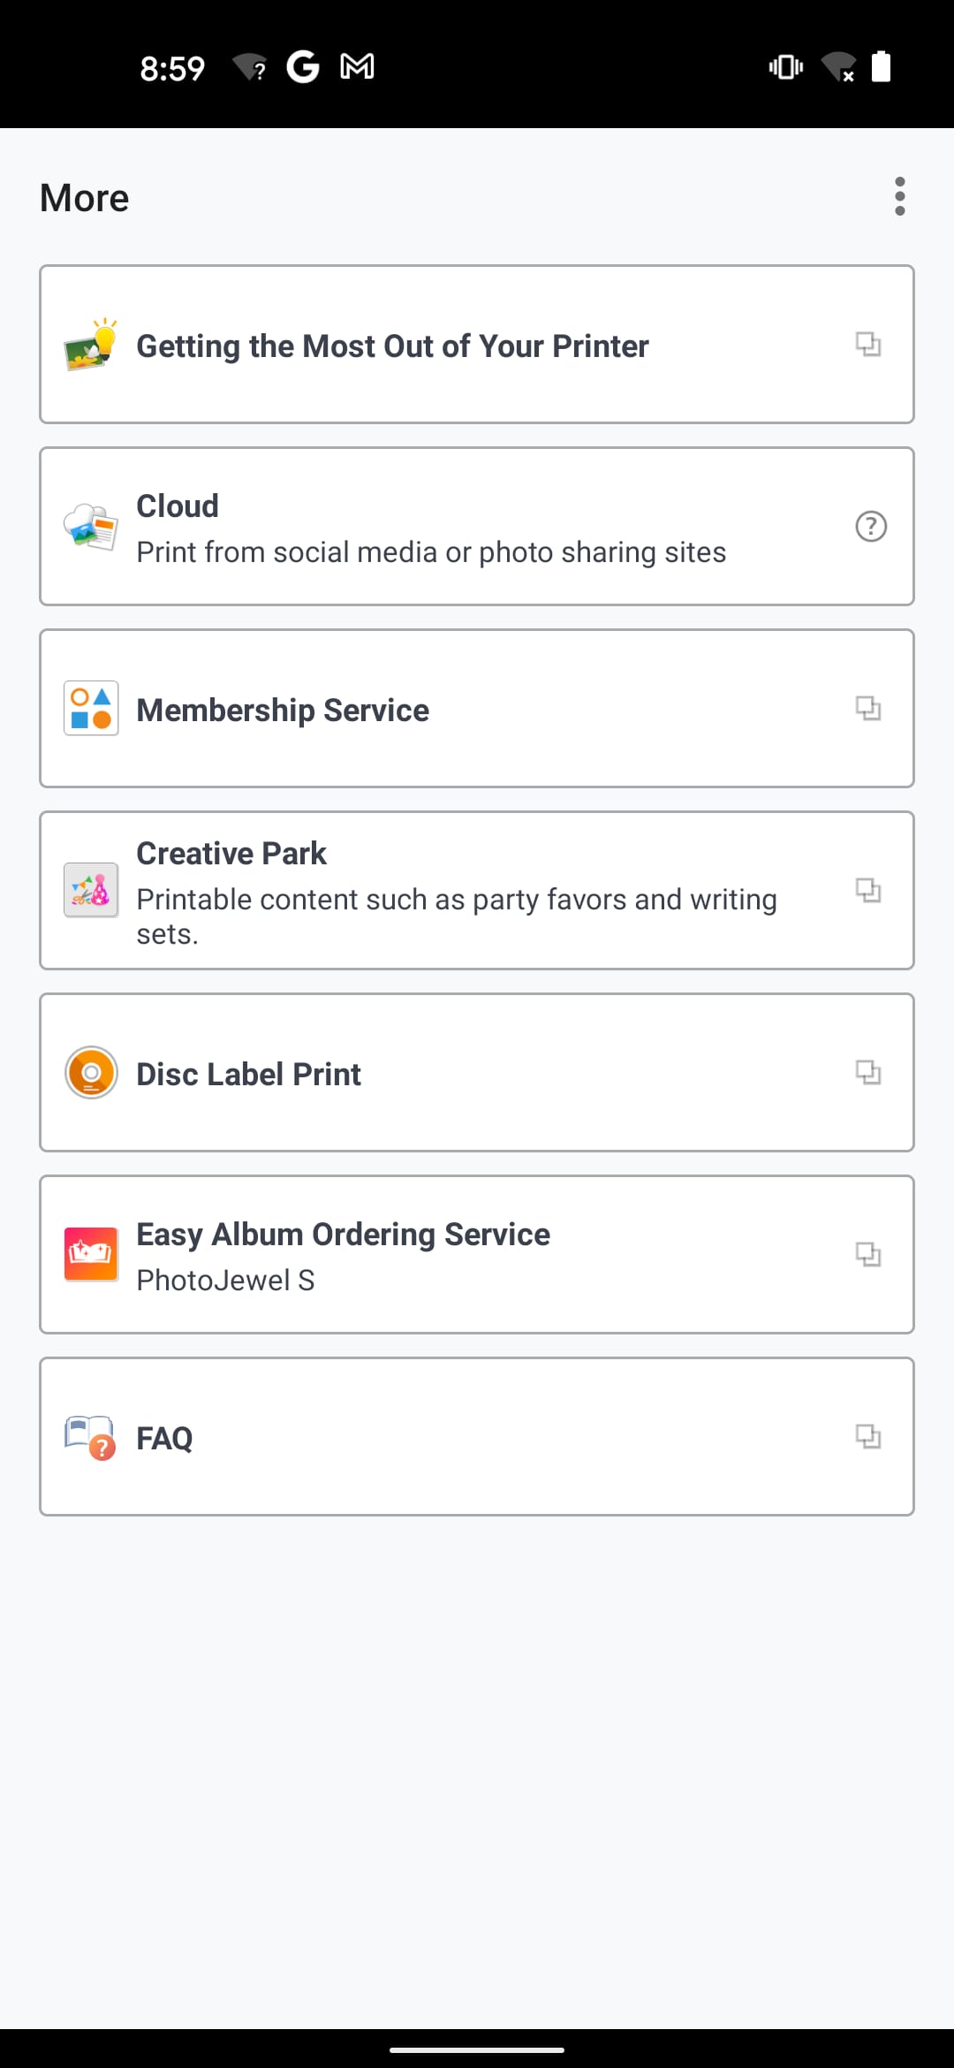Open Easy Album Ordering Service PhotoJewel S
954x2068 pixels.
[x=343, y=1255]
